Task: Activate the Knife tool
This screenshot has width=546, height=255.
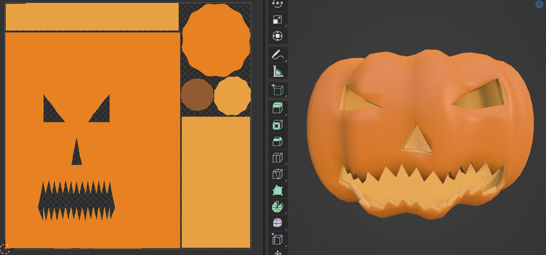Action: tap(278, 174)
